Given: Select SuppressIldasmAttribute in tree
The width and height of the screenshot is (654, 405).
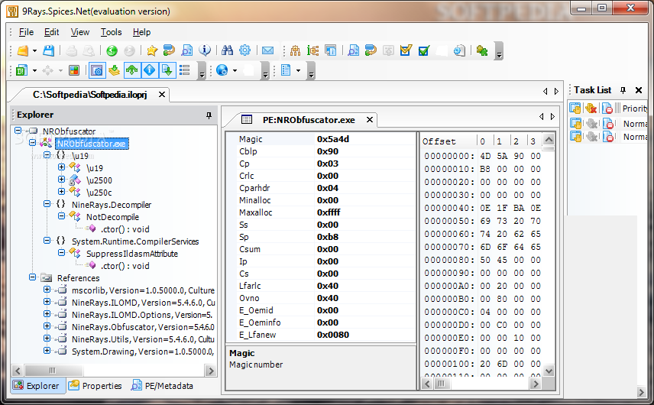Looking at the screenshot, I should coord(132,254).
